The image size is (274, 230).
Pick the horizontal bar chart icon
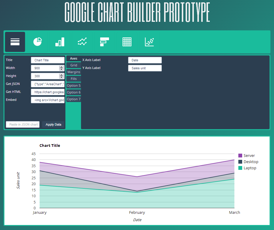tap(105, 42)
